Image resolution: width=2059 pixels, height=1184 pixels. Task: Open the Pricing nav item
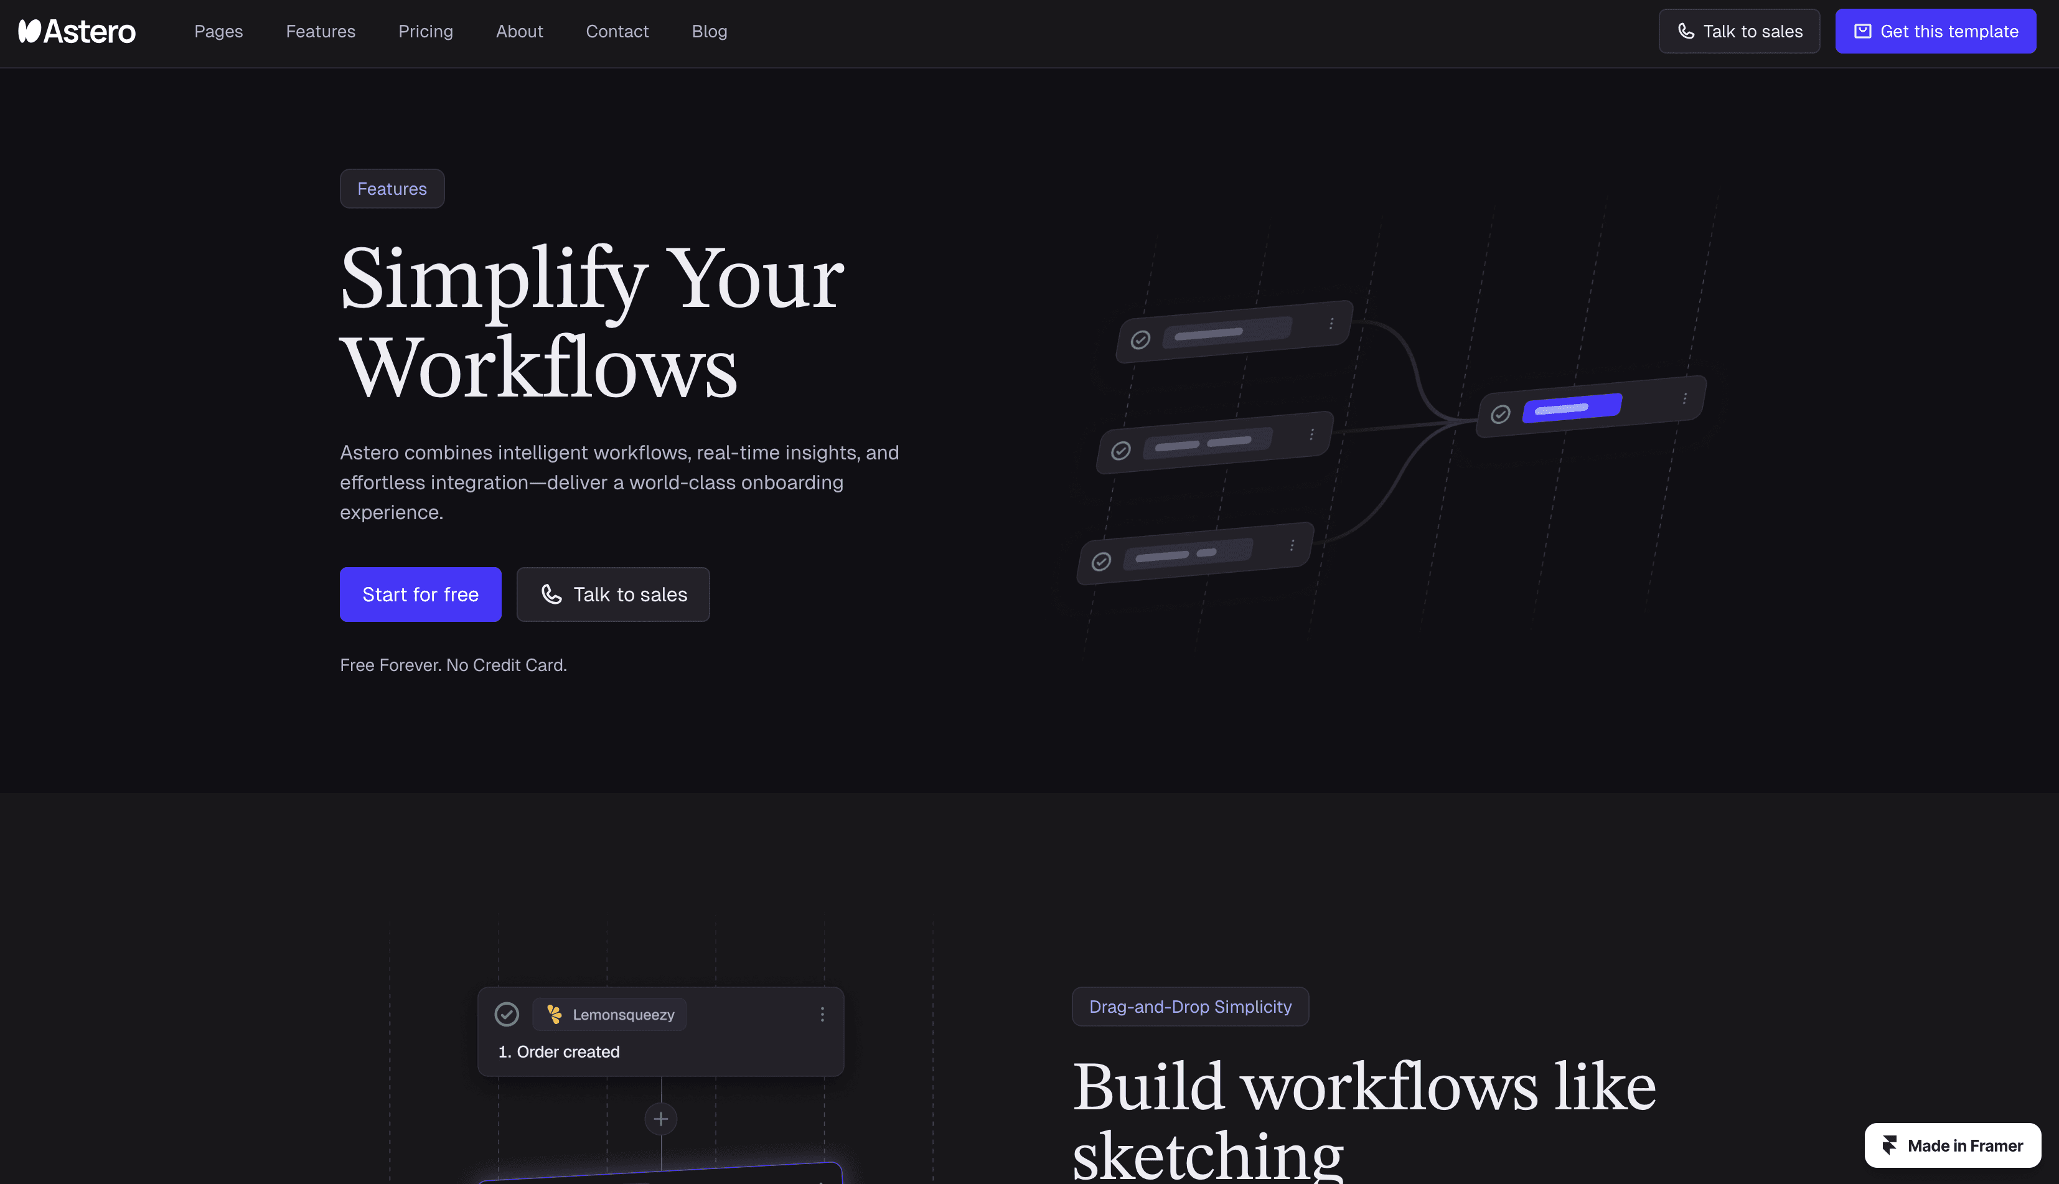click(425, 31)
